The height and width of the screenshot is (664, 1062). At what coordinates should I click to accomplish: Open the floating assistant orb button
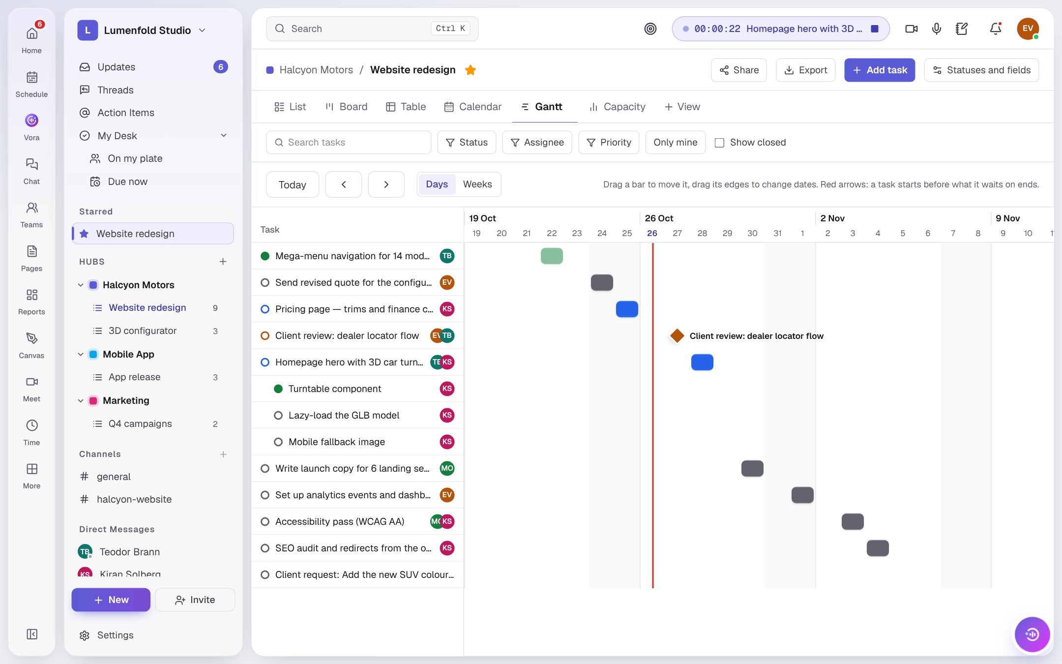1032,634
